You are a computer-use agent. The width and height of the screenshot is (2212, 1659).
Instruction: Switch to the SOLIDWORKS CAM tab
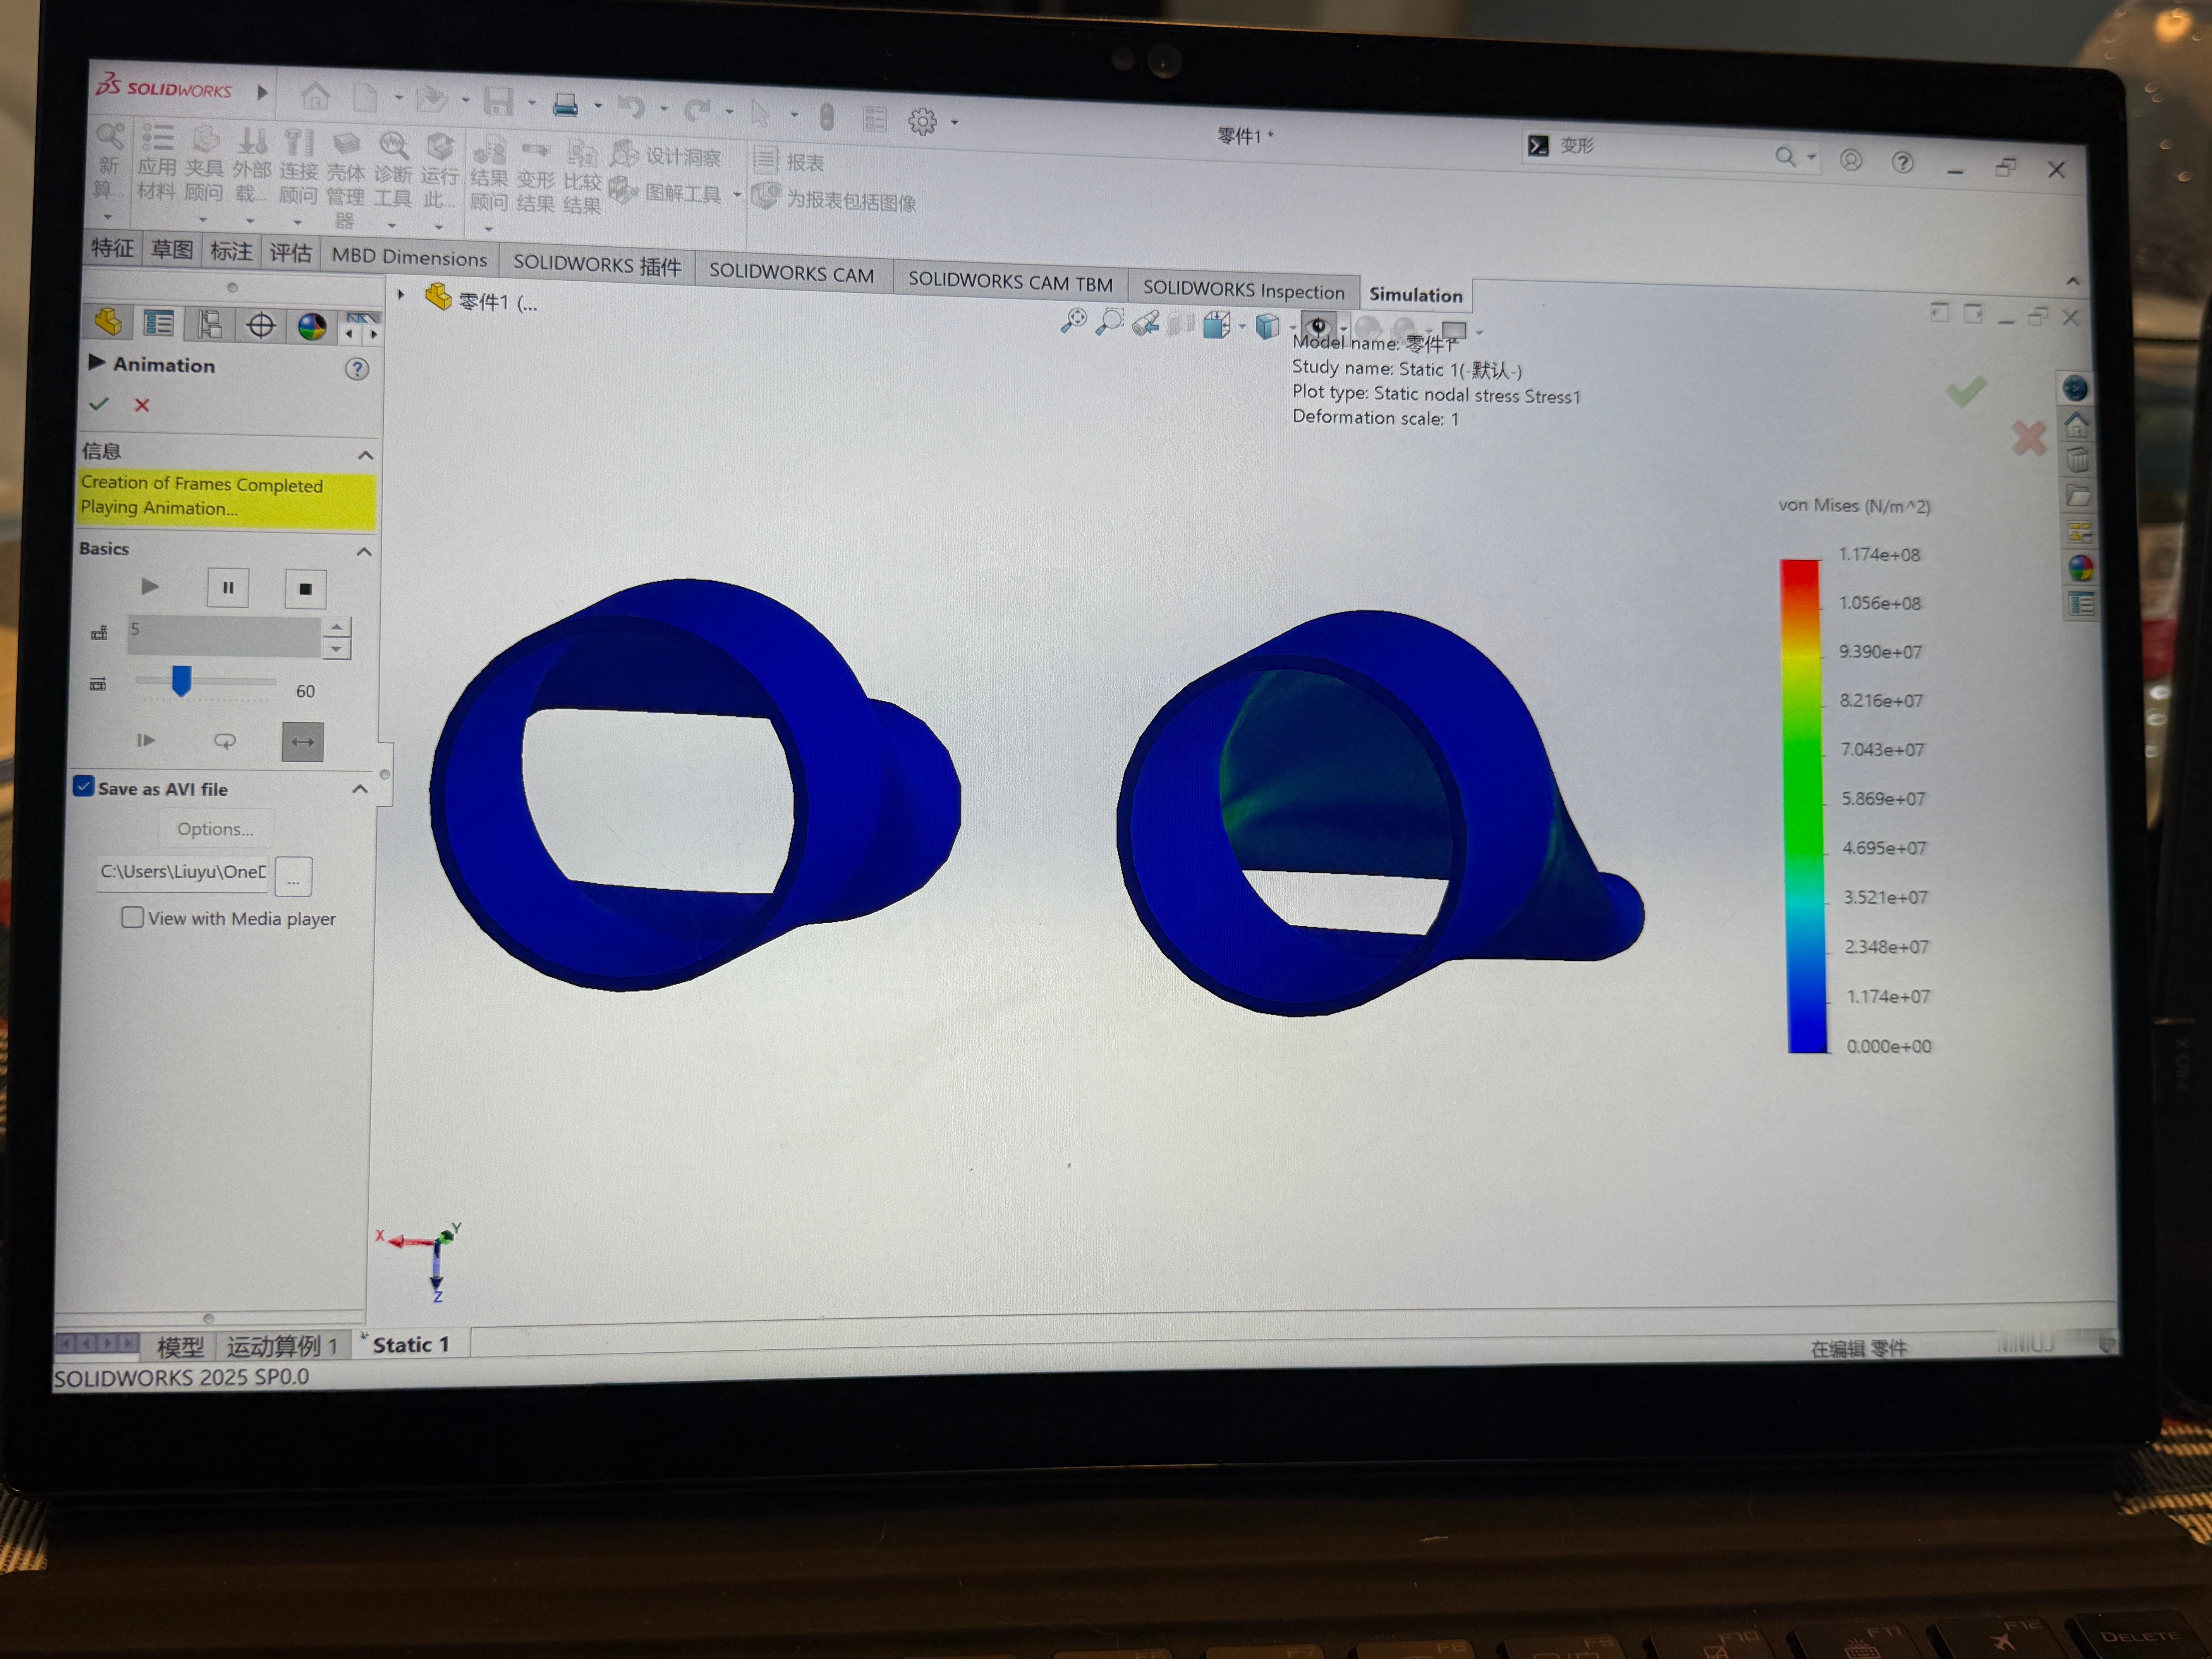pos(791,273)
